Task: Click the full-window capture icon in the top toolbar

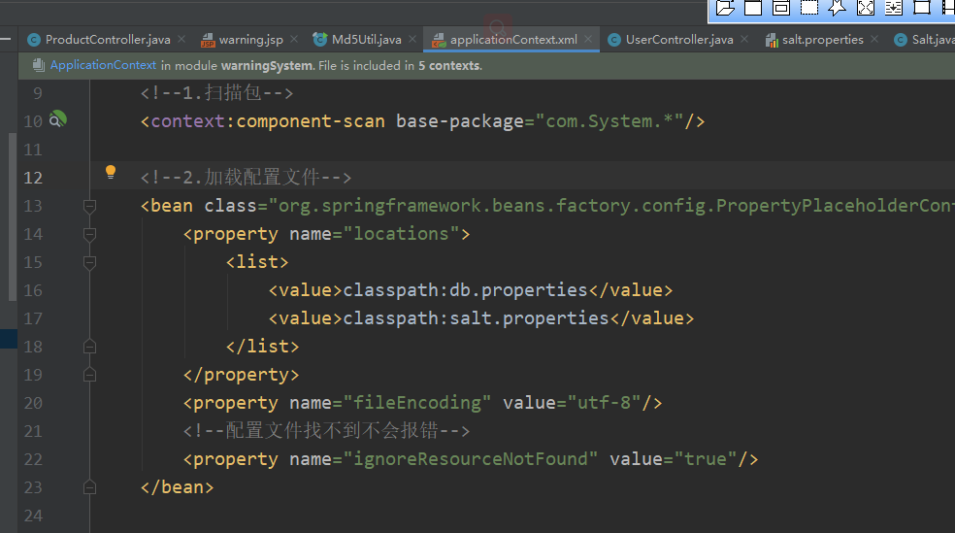Action: (x=753, y=8)
